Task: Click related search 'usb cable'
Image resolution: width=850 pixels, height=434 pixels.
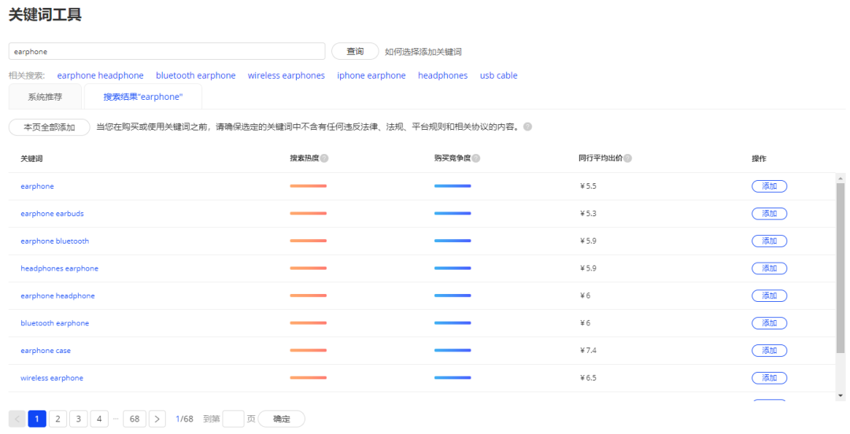Action: pos(499,75)
